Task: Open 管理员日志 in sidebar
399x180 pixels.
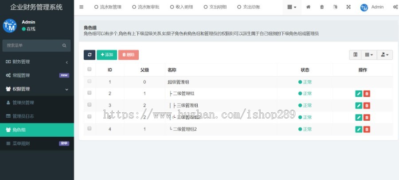Action: [x=37, y=116]
